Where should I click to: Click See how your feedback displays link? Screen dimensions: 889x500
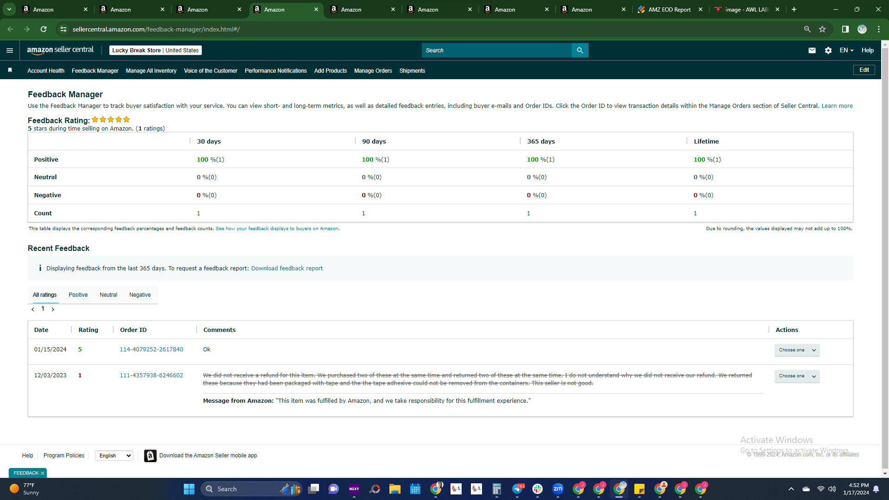pyautogui.click(x=277, y=229)
